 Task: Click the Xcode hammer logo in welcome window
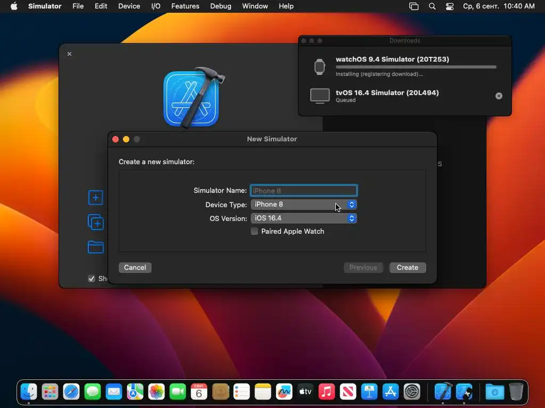coord(193,97)
